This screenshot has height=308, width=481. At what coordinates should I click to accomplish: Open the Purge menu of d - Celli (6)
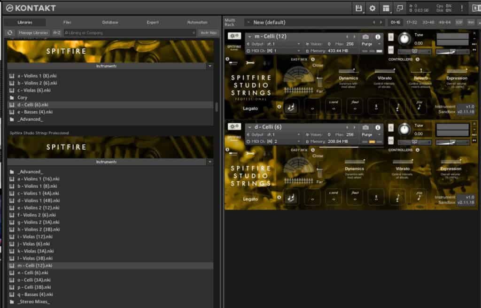tap(371, 134)
